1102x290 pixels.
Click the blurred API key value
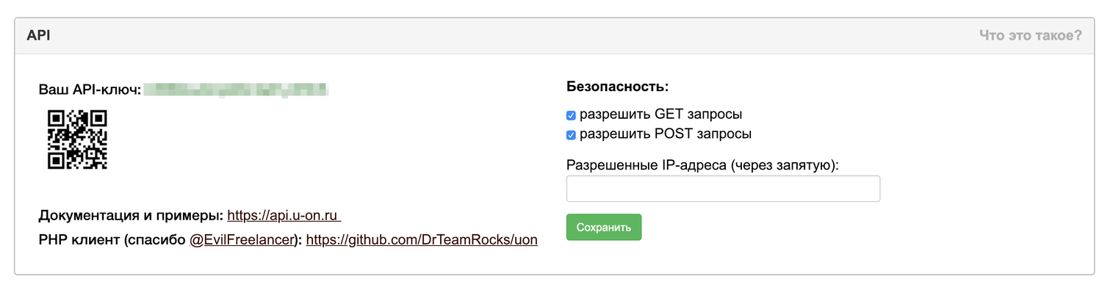tap(236, 90)
